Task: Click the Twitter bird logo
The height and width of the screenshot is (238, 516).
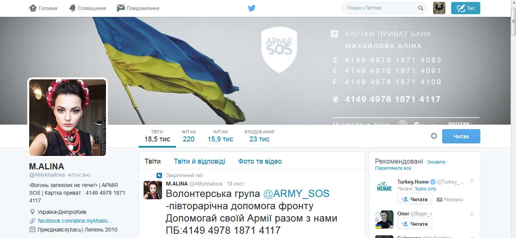Action: pyautogui.click(x=252, y=8)
